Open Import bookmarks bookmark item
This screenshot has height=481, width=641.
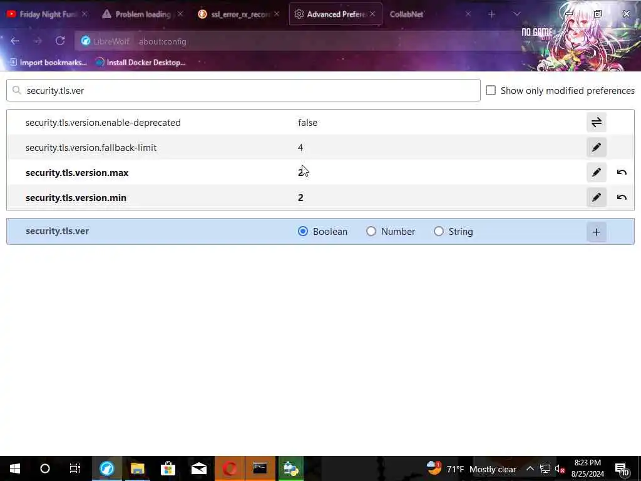[48, 62]
